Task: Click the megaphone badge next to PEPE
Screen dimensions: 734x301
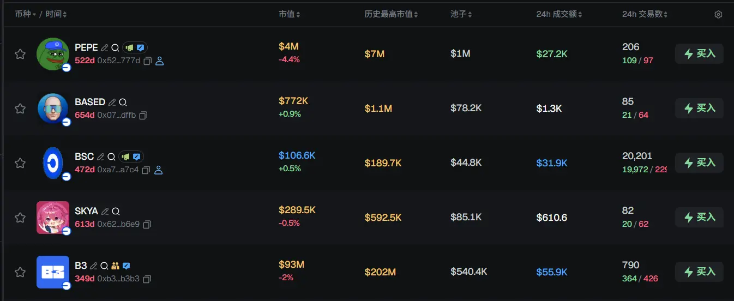Action: tap(129, 48)
